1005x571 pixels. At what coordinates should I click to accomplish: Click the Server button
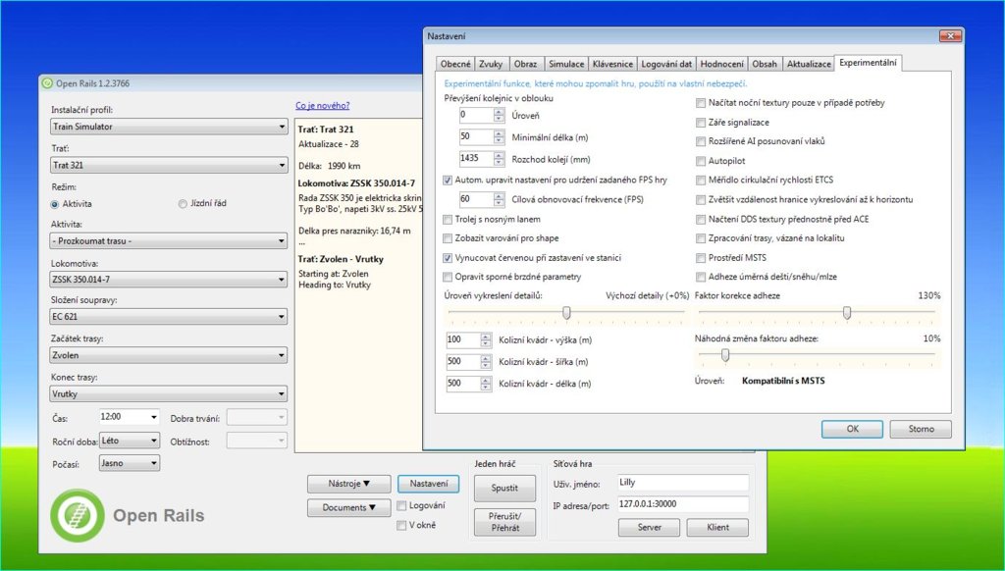point(650,528)
